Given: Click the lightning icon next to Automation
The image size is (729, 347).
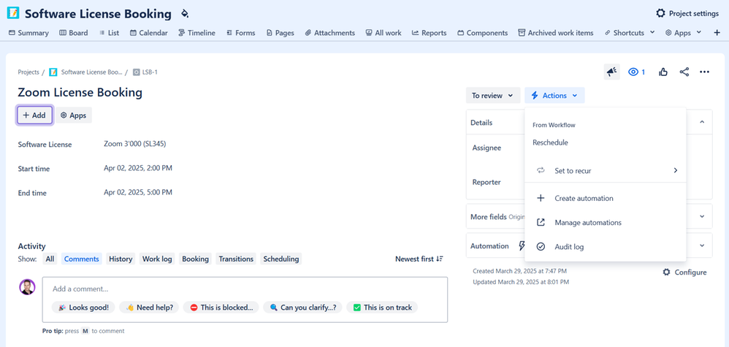Looking at the screenshot, I should pos(521,246).
